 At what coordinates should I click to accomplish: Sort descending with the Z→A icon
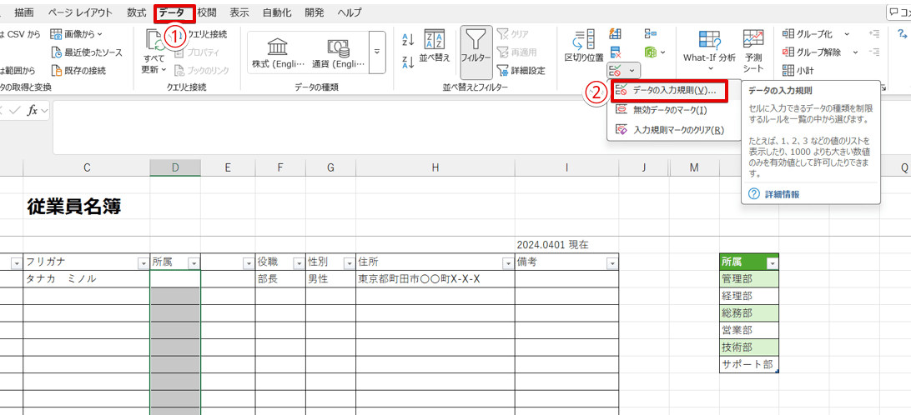tap(408, 62)
